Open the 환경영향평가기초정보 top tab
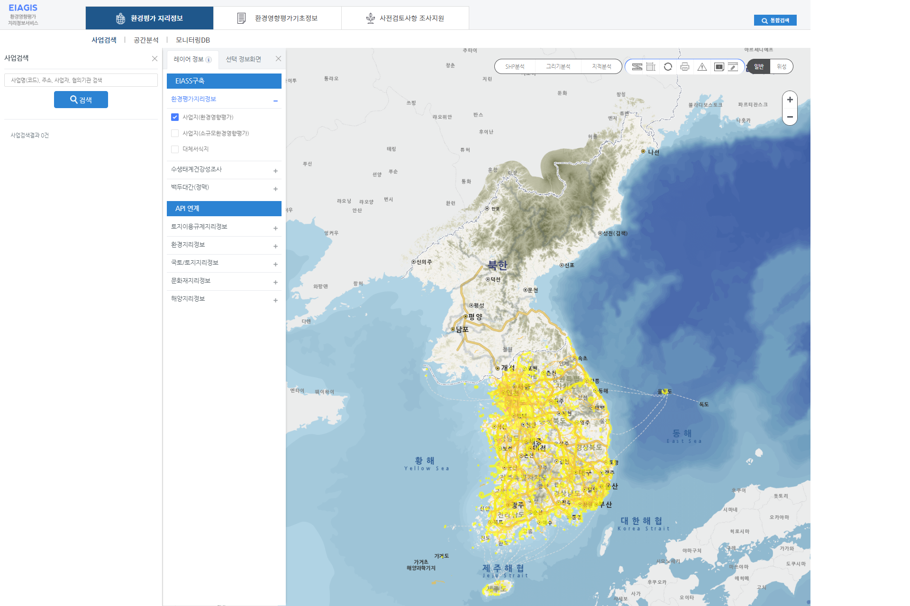The image size is (910, 606). (x=277, y=18)
